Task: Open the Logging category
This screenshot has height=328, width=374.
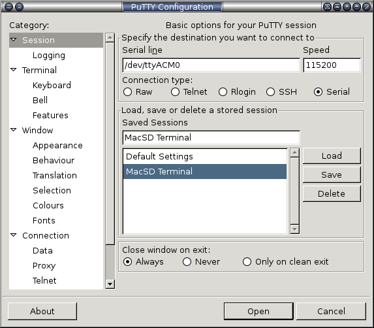Action: click(x=49, y=55)
